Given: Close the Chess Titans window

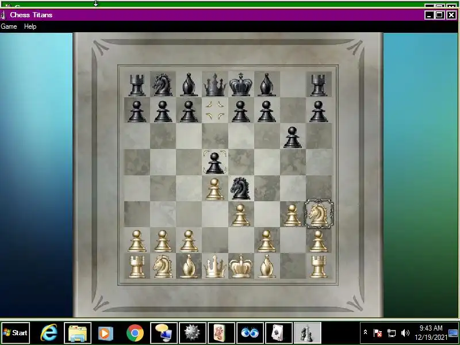Looking at the screenshot, I should pos(451,15).
